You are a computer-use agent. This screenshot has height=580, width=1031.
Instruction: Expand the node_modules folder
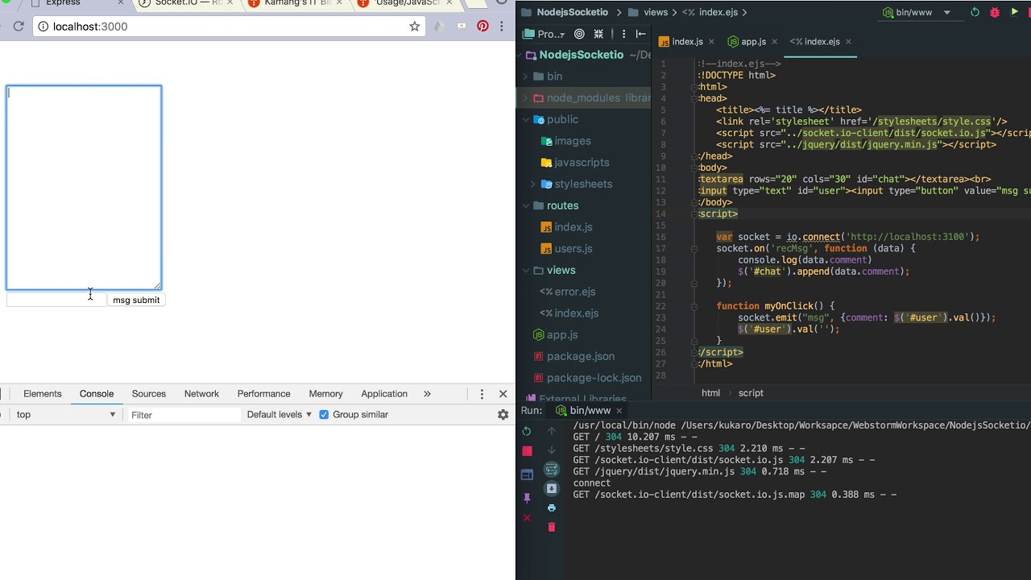(x=526, y=98)
